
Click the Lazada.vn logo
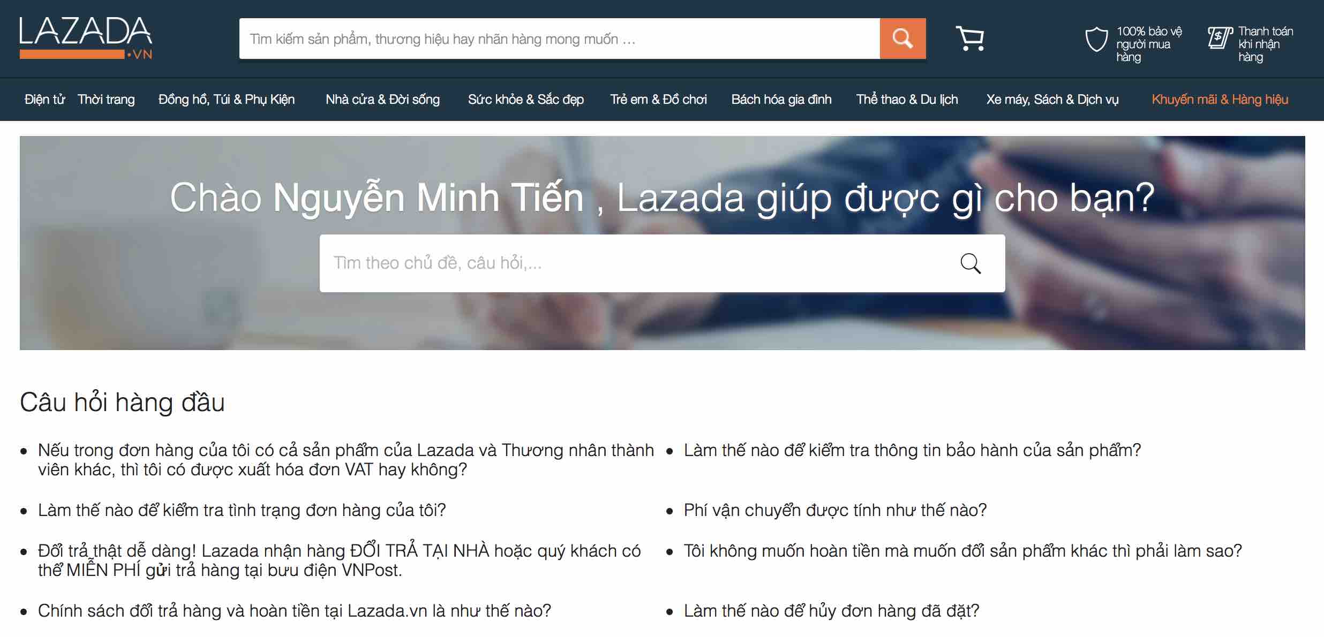[x=86, y=38]
